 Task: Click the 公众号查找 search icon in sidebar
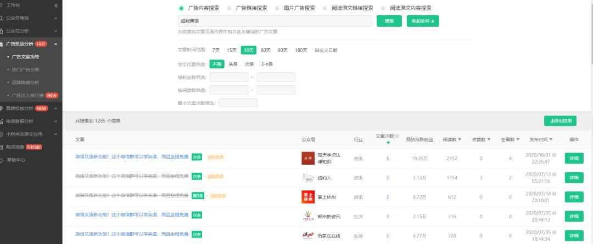pyautogui.click(x=2, y=18)
